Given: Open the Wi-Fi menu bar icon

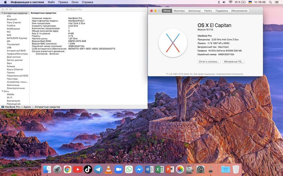Looking at the screenshot, I should pos(230,2).
